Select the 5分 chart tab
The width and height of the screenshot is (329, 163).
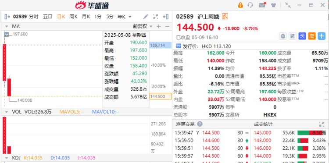coord(110,17)
